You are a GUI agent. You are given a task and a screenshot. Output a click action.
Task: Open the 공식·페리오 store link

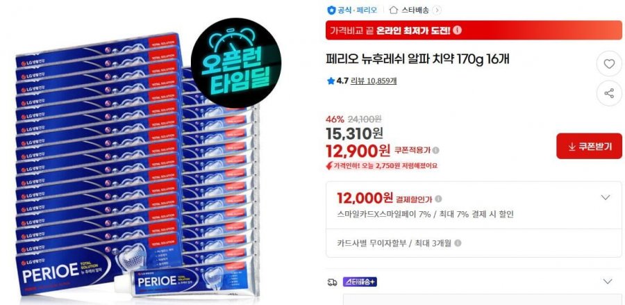pos(357,10)
